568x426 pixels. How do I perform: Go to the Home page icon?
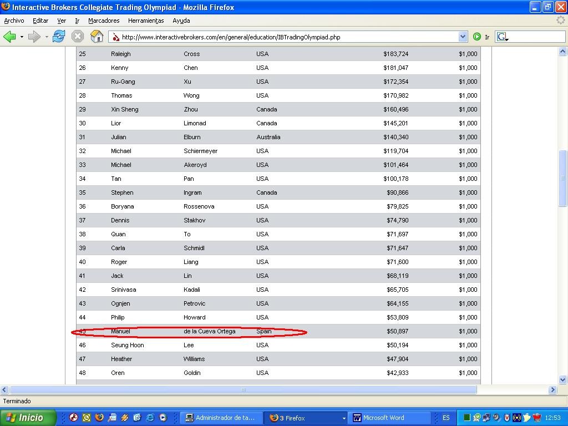pyautogui.click(x=97, y=37)
